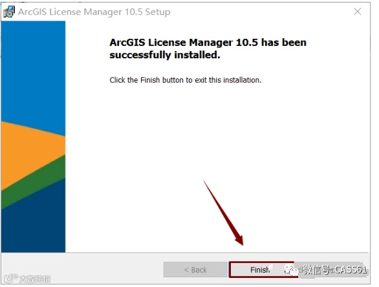Screen dimensions: 379x287
Task: Click the dark navy section of the banner
Action: 33,225
